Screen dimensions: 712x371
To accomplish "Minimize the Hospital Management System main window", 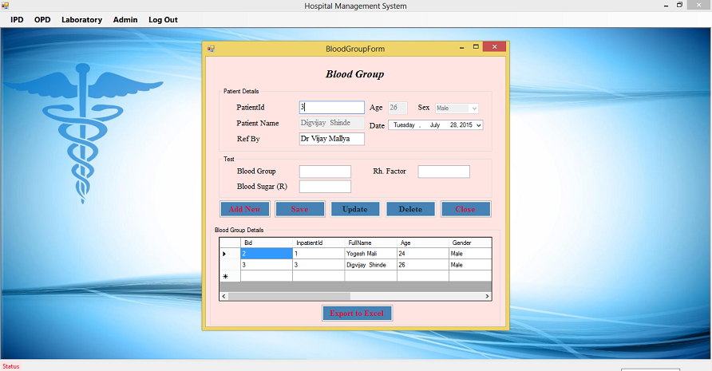I will 667,6.
